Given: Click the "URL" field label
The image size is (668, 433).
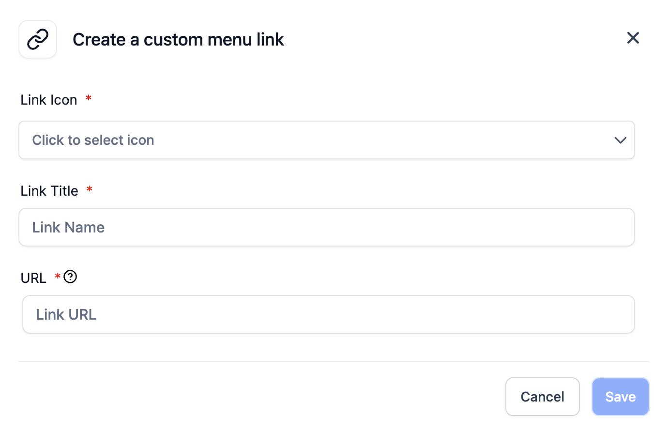Looking at the screenshot, I should tap(33, 278).
